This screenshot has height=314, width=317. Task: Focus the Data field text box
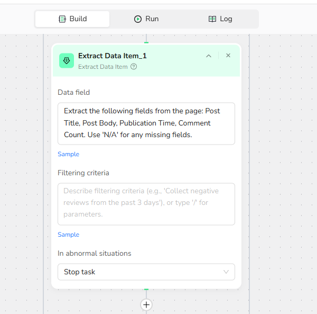click(x=146, y=123)
